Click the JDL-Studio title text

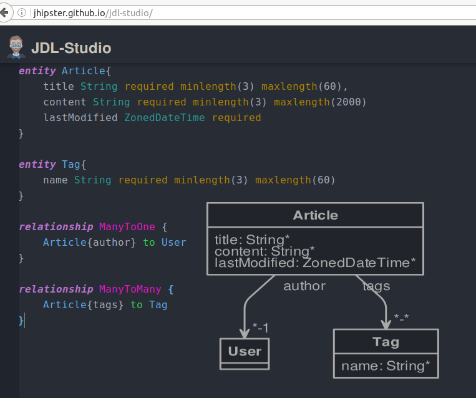click(x=71, y=48)
